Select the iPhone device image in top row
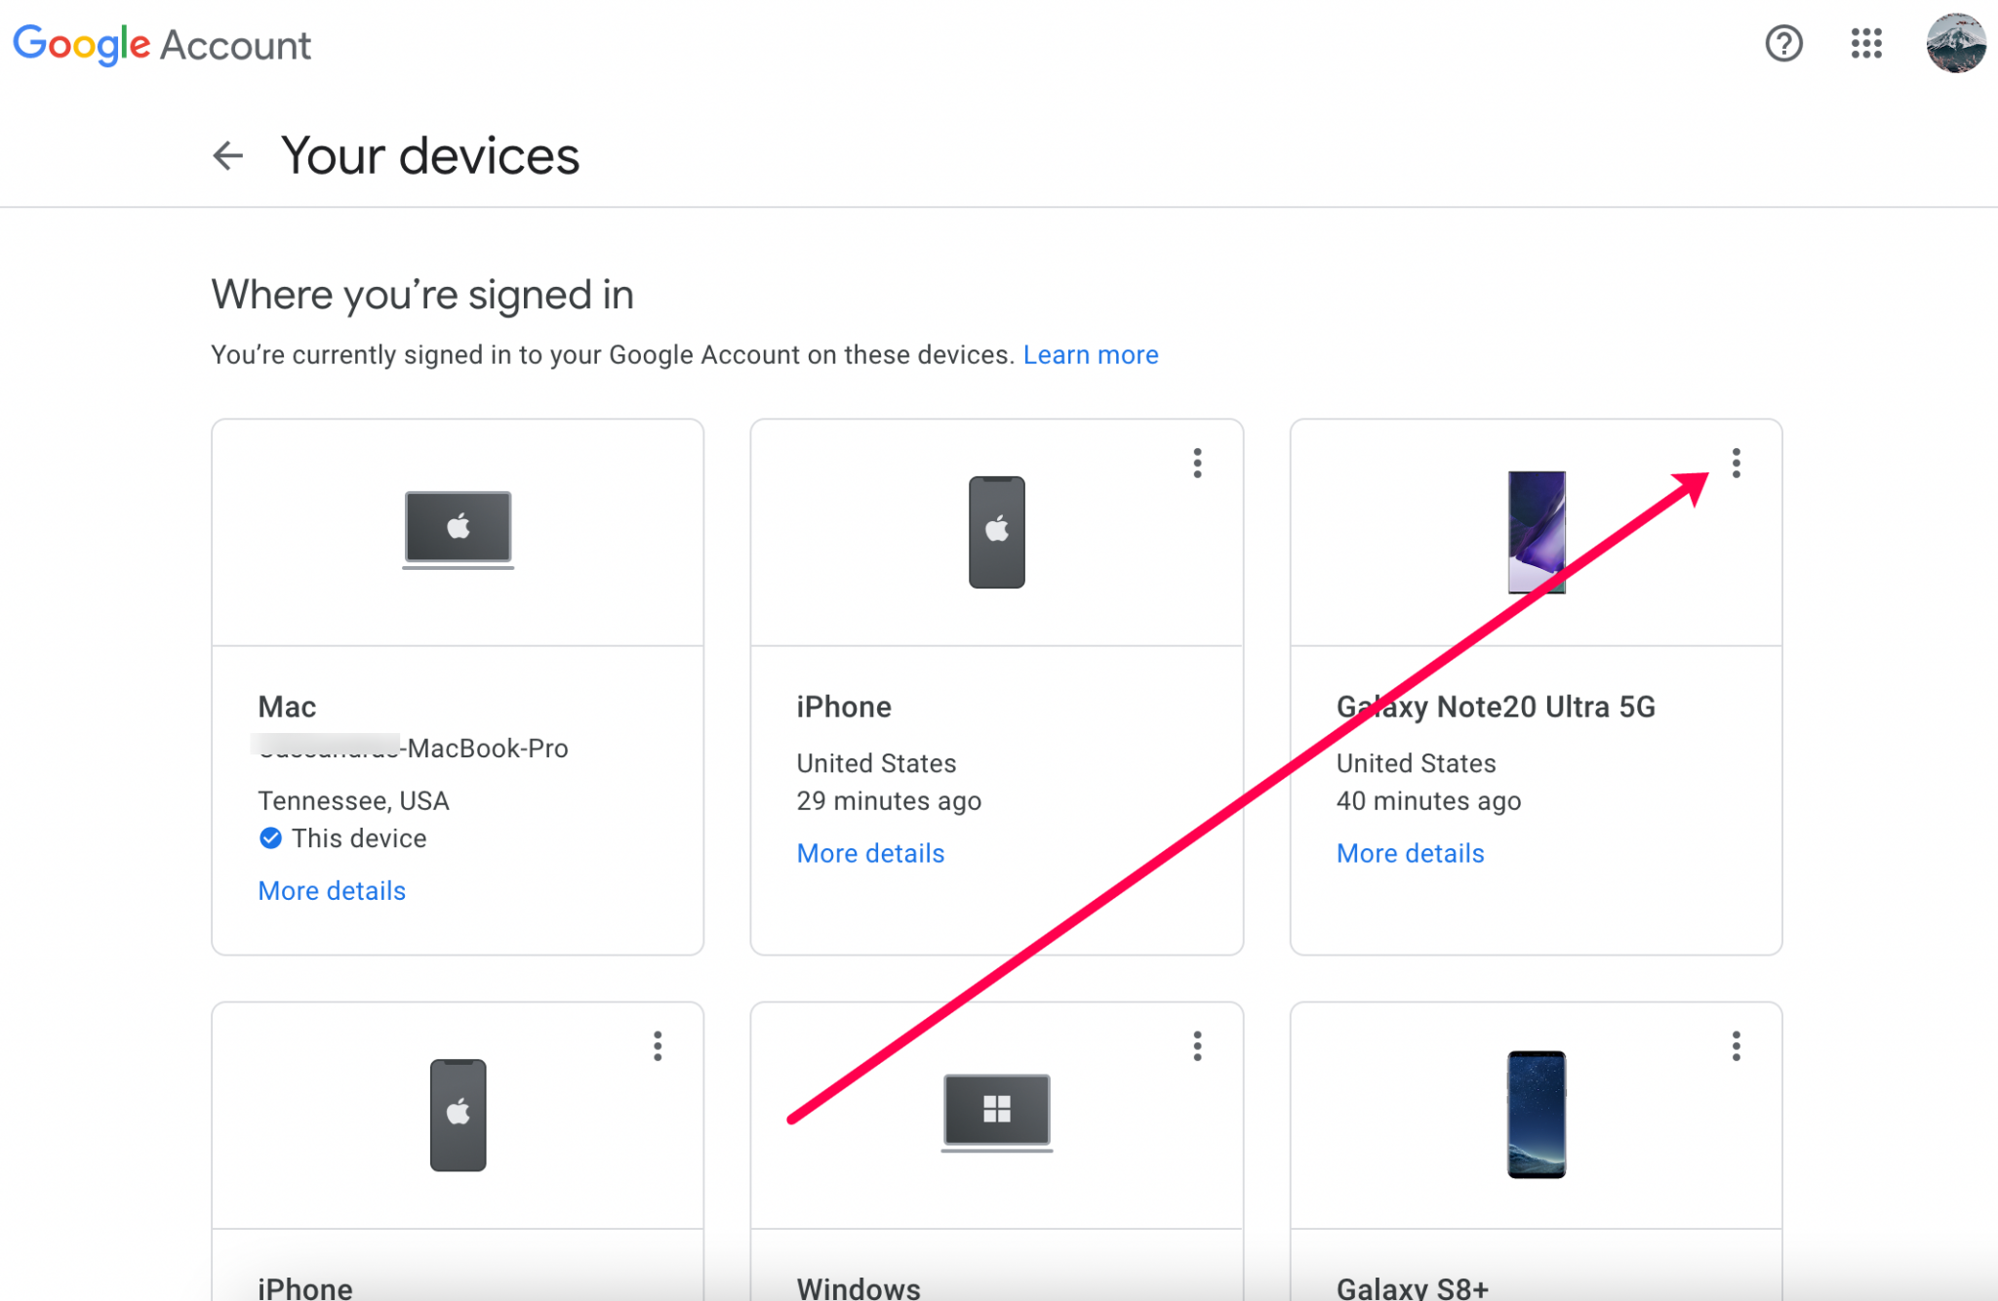The width and height of the screenshot is (1998, 1301). pos(997,532)
